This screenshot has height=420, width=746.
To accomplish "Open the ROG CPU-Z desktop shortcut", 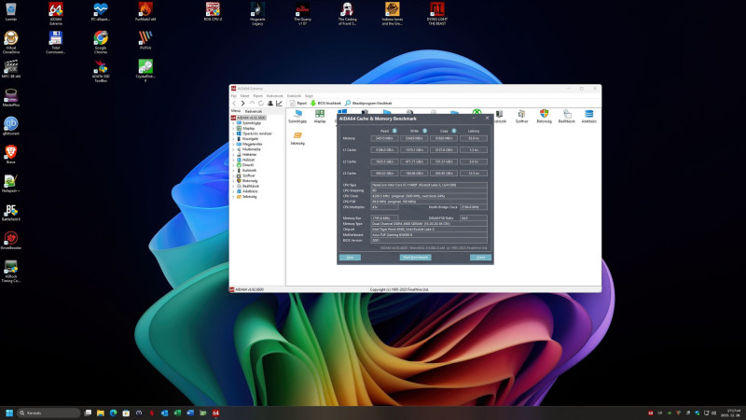I will click(x=213, y=12).
